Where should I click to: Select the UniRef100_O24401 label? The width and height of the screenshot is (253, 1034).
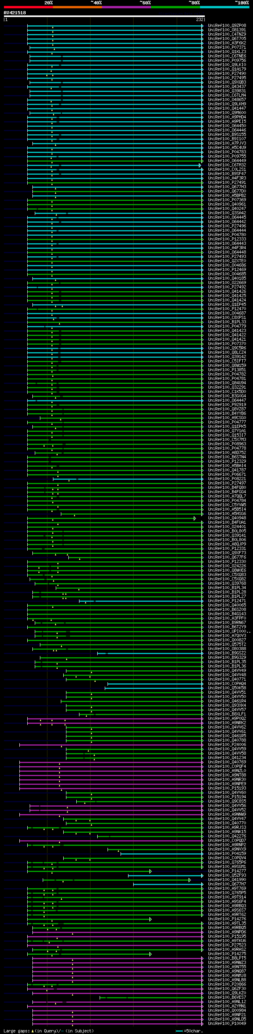pos(227,527)
